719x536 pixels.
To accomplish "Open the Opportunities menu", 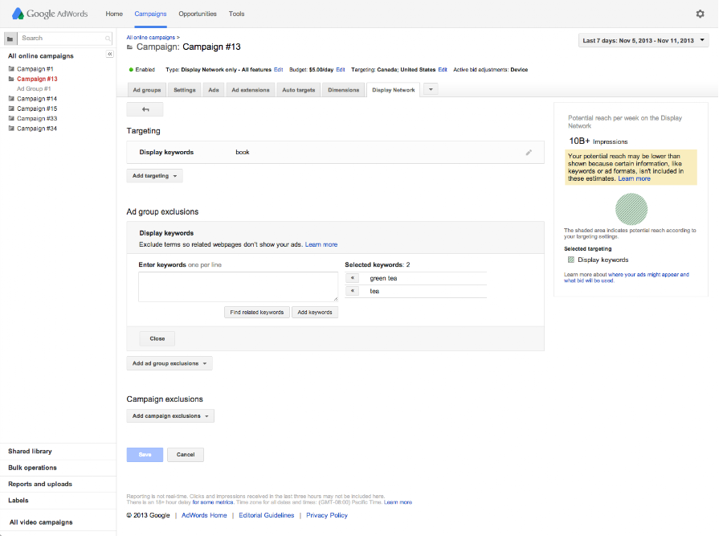I will pyautogui.click(x=198, y=14).
